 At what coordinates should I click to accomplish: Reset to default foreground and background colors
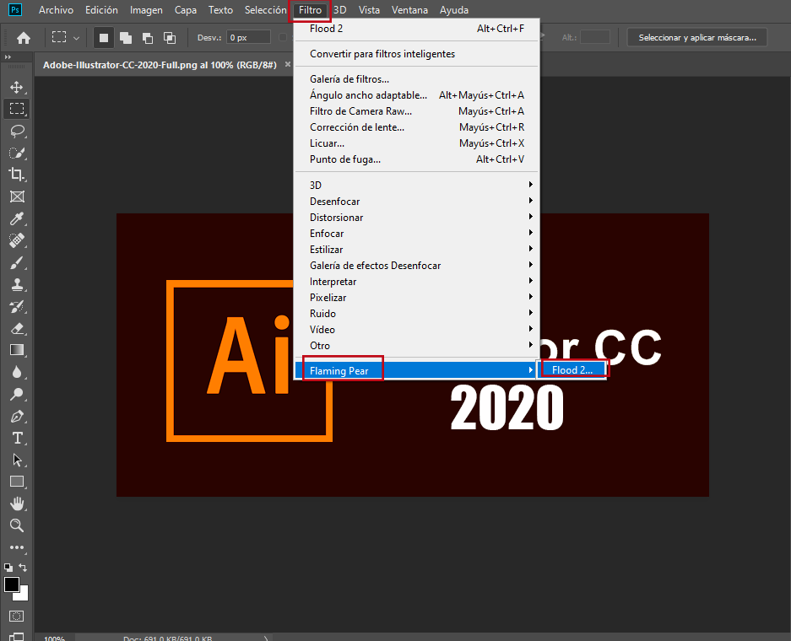pos(8,568)
